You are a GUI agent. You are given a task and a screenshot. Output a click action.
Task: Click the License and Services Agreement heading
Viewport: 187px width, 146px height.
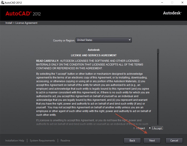(93, 55)
